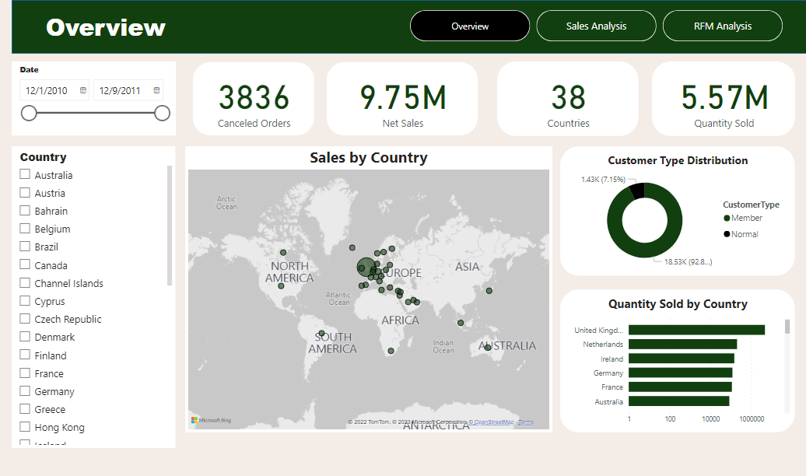Click the Microsoft Bing logo on map
Screen dimensions: 806x476
[x=211, y=421]
